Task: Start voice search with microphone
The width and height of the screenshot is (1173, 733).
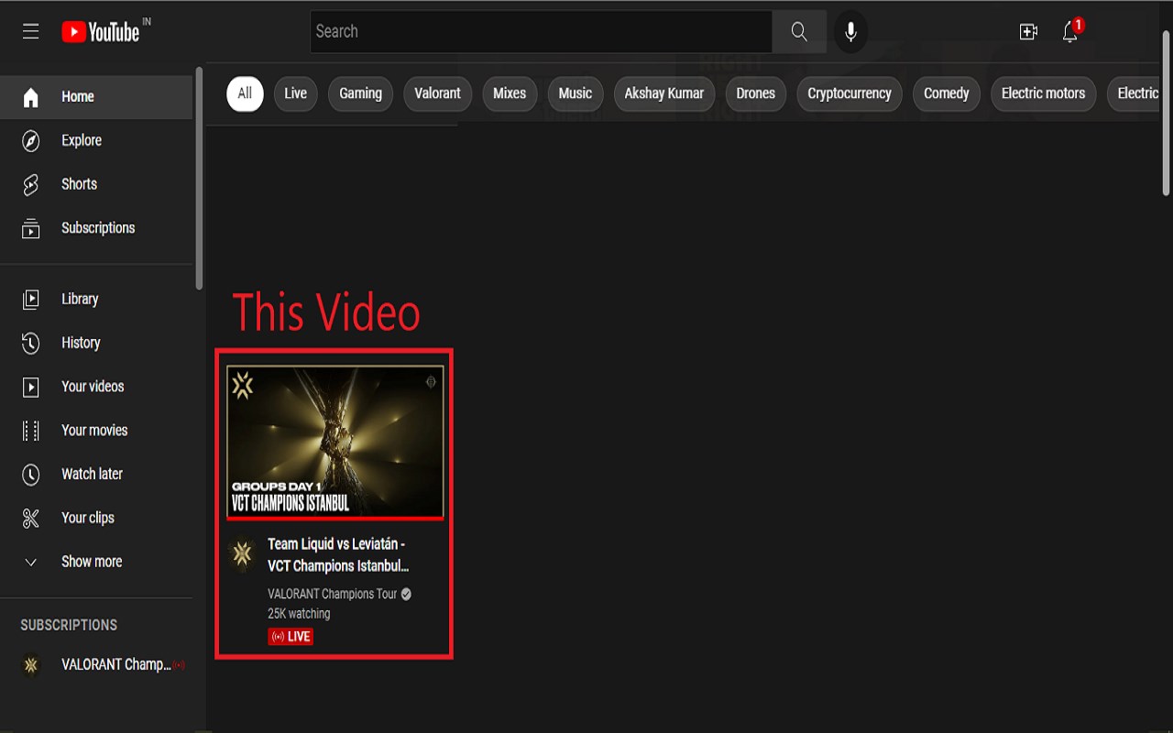Action: click(x=850, y=32)
